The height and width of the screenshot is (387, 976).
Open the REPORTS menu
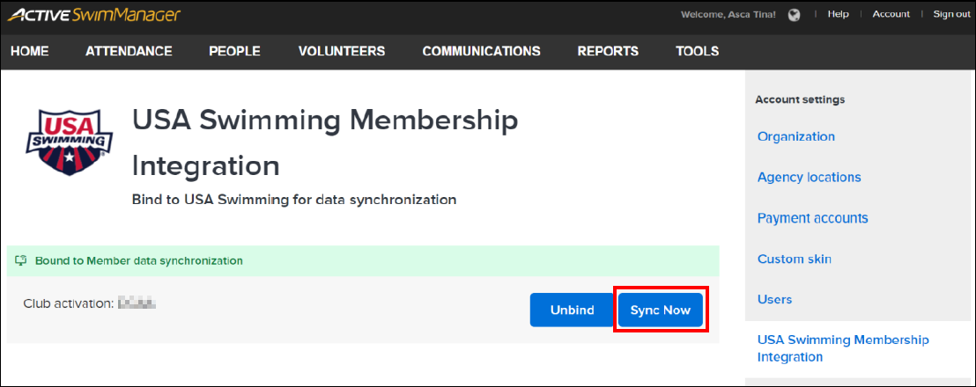click(608, 51)
